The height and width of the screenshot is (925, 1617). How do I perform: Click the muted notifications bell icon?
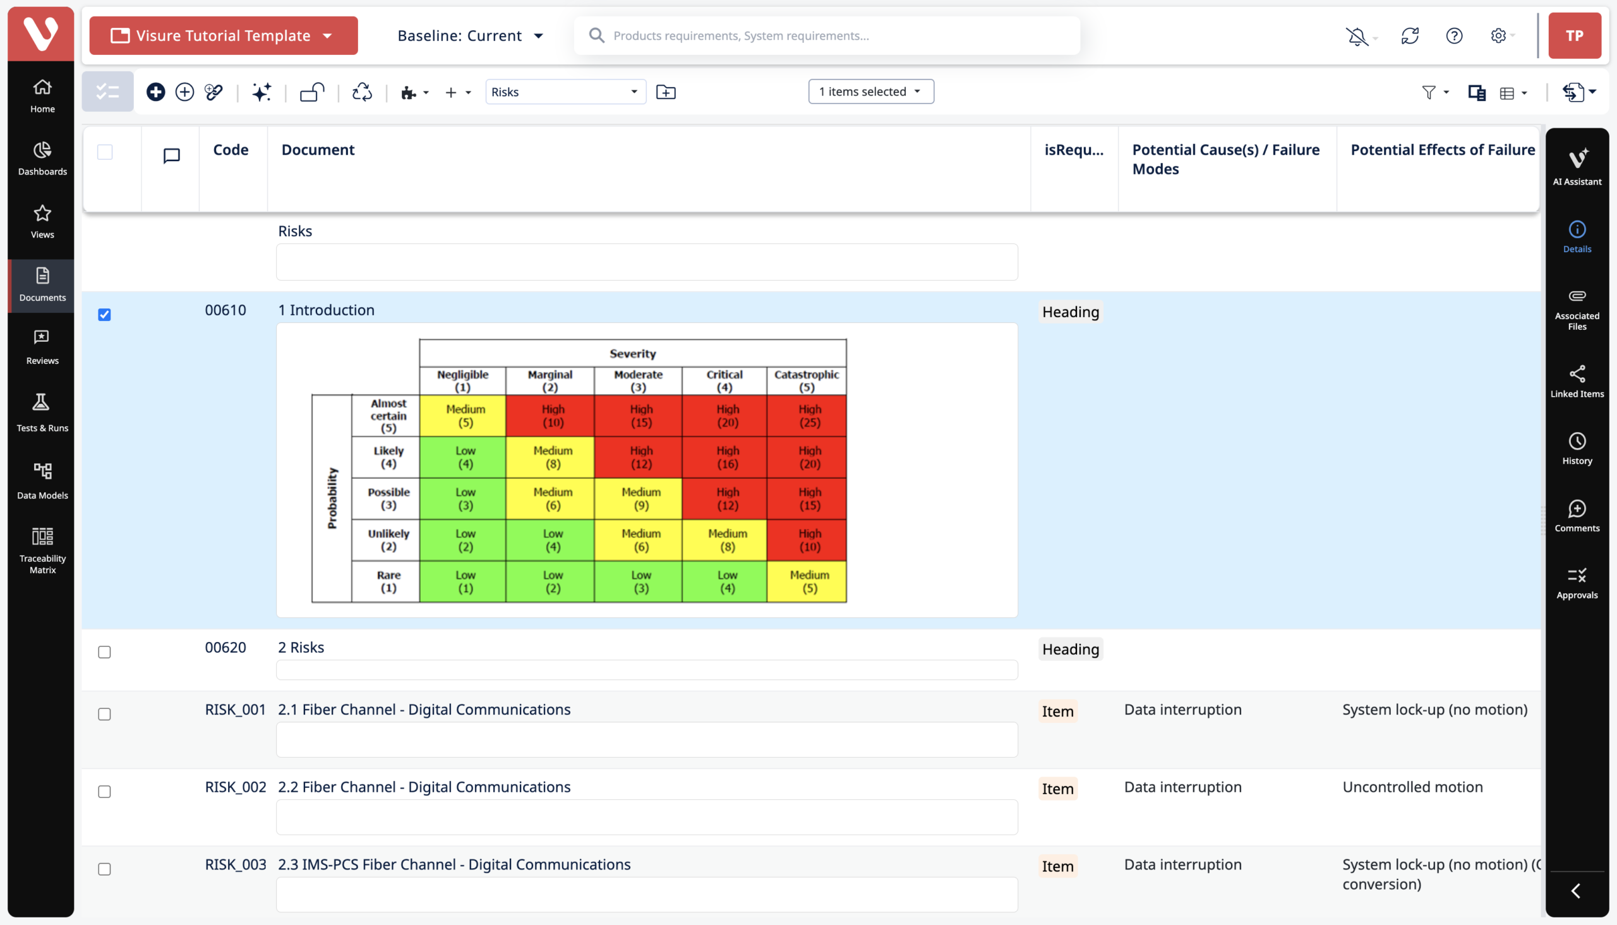pos(1357,36)
